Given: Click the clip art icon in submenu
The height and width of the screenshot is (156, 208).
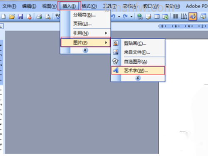Looking at the screenshot, I should tap(116, 43).
